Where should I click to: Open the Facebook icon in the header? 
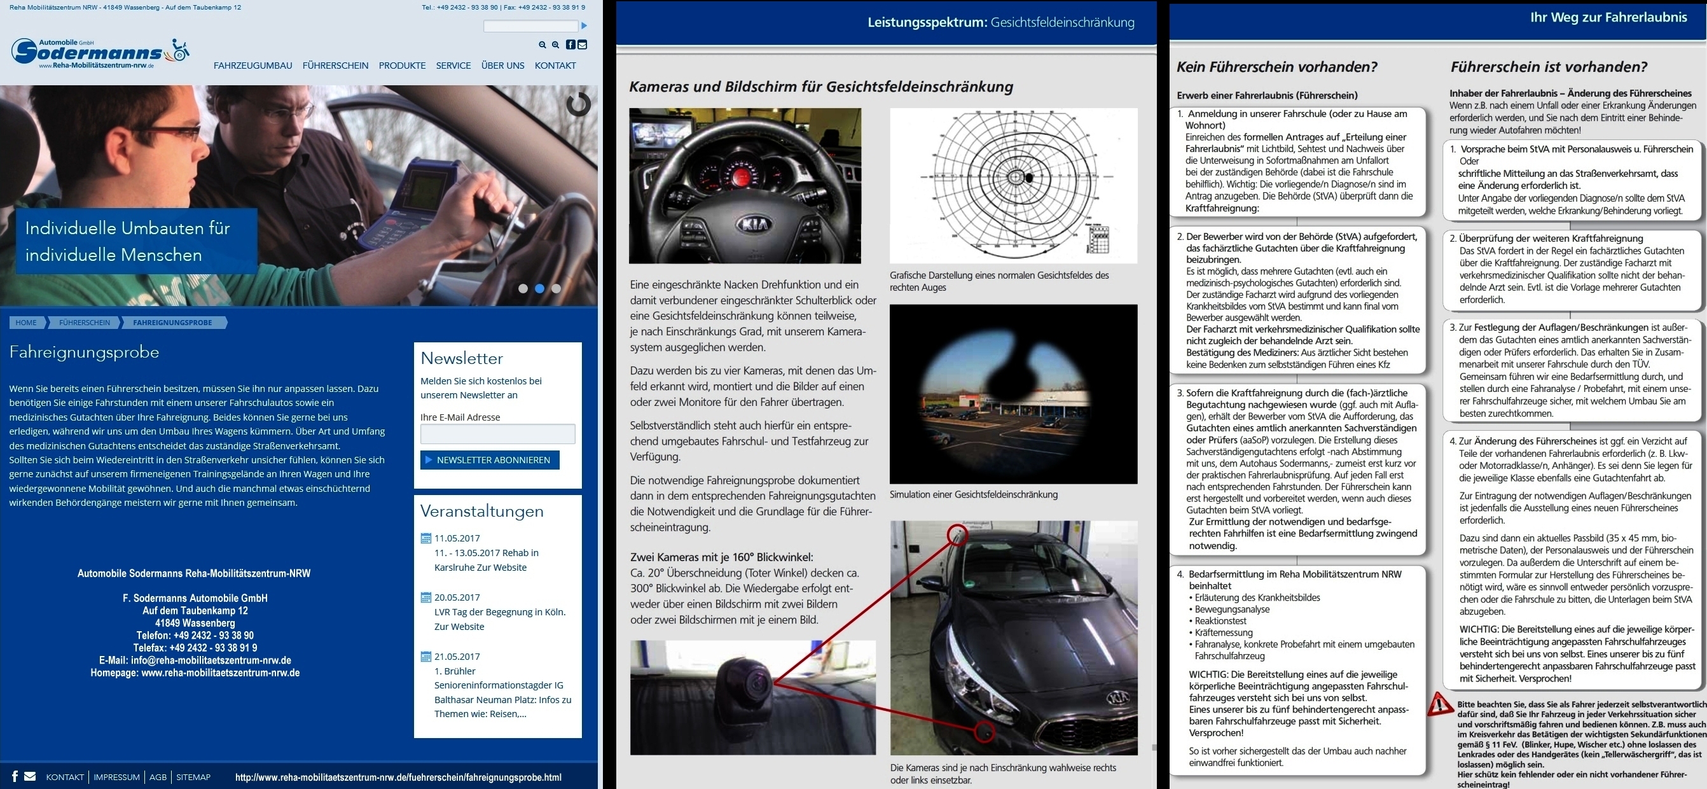(x=570, y=45)
